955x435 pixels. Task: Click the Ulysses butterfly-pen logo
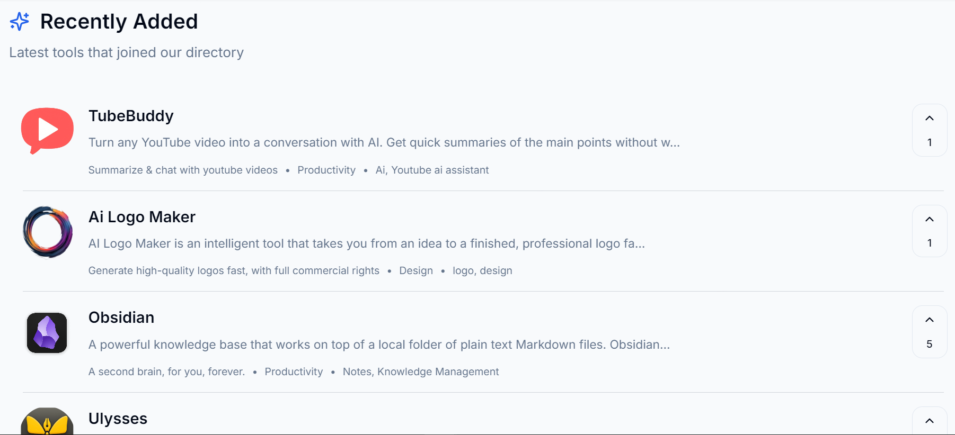pyautogui.click(x=47, y=423)
